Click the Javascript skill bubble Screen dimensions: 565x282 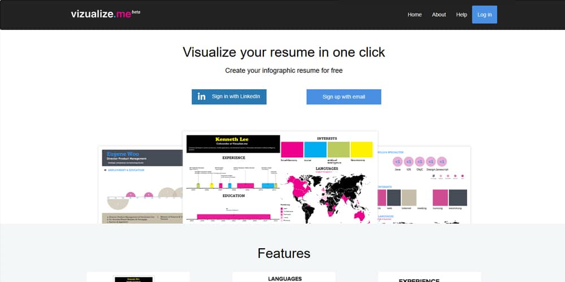tap(442, 162)
